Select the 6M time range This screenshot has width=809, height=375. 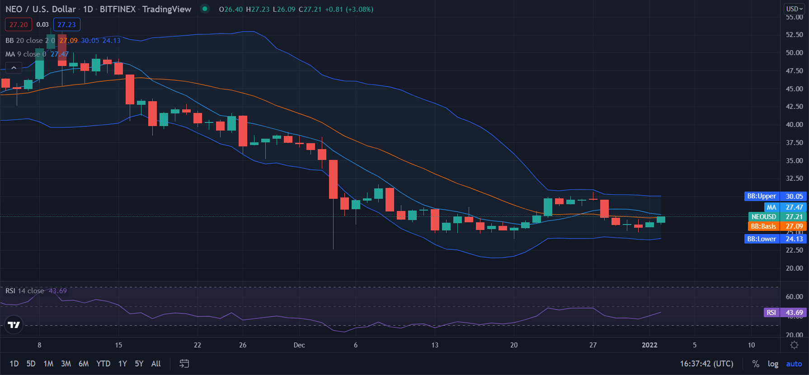pos(84,364)
